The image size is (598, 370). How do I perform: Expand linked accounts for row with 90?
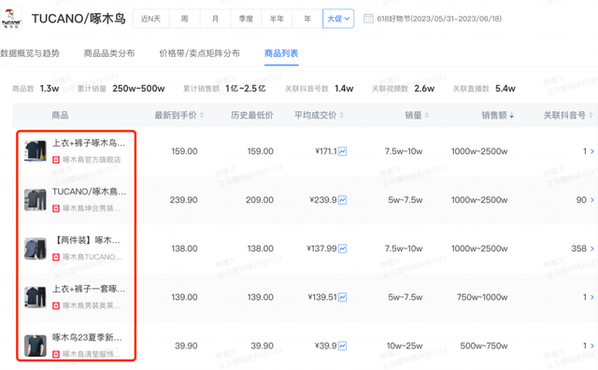pos(591,200)
